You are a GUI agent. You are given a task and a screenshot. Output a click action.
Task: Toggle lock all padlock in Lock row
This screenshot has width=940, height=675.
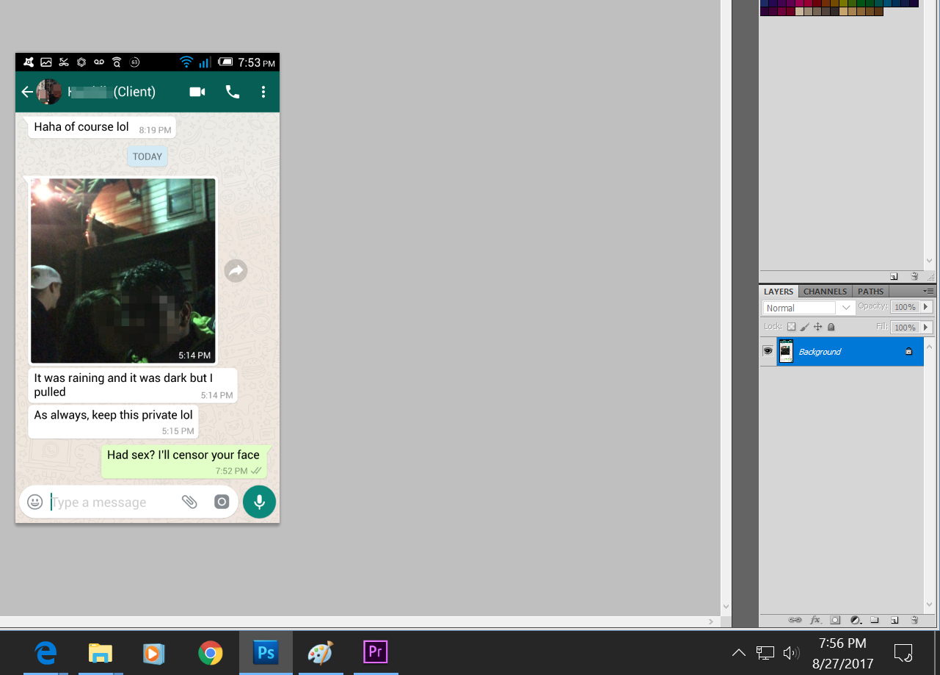831,327
